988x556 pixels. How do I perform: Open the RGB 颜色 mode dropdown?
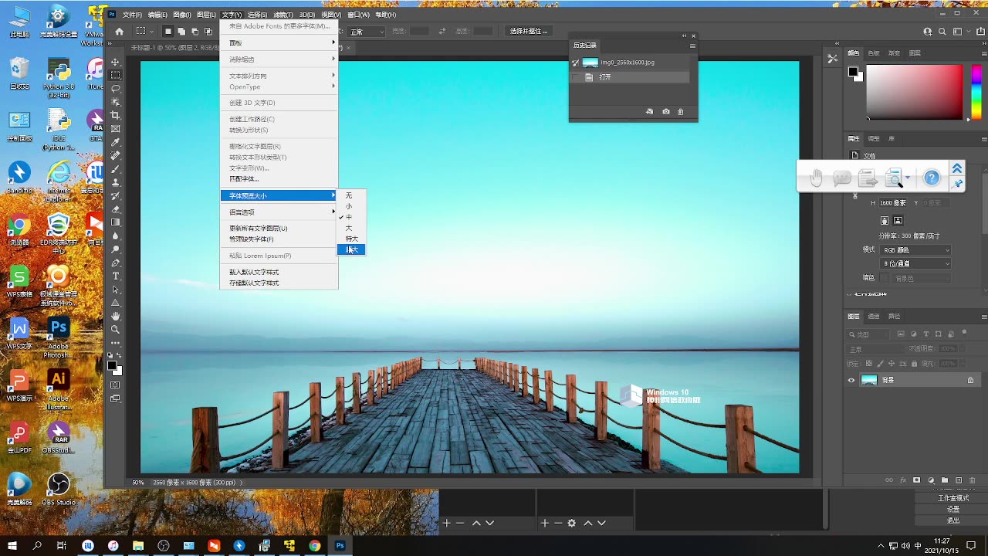pyautogui.click(x=915, y=250)
